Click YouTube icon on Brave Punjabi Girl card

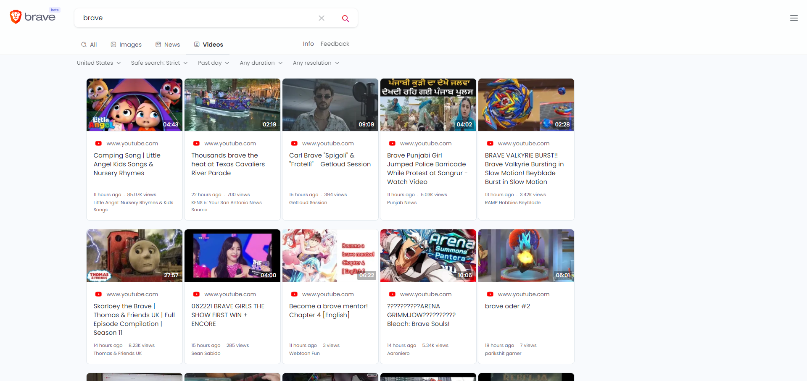point(392,143)
